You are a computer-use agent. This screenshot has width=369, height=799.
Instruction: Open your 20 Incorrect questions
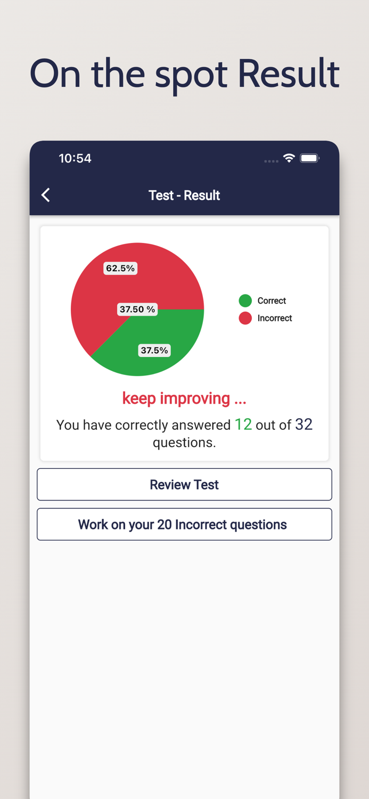[x=184, y=524]
